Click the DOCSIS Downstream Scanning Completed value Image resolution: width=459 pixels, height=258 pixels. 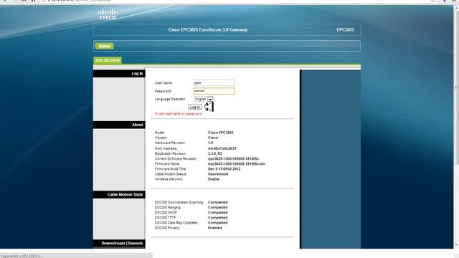pyautogui.click(x=218, y=202)
